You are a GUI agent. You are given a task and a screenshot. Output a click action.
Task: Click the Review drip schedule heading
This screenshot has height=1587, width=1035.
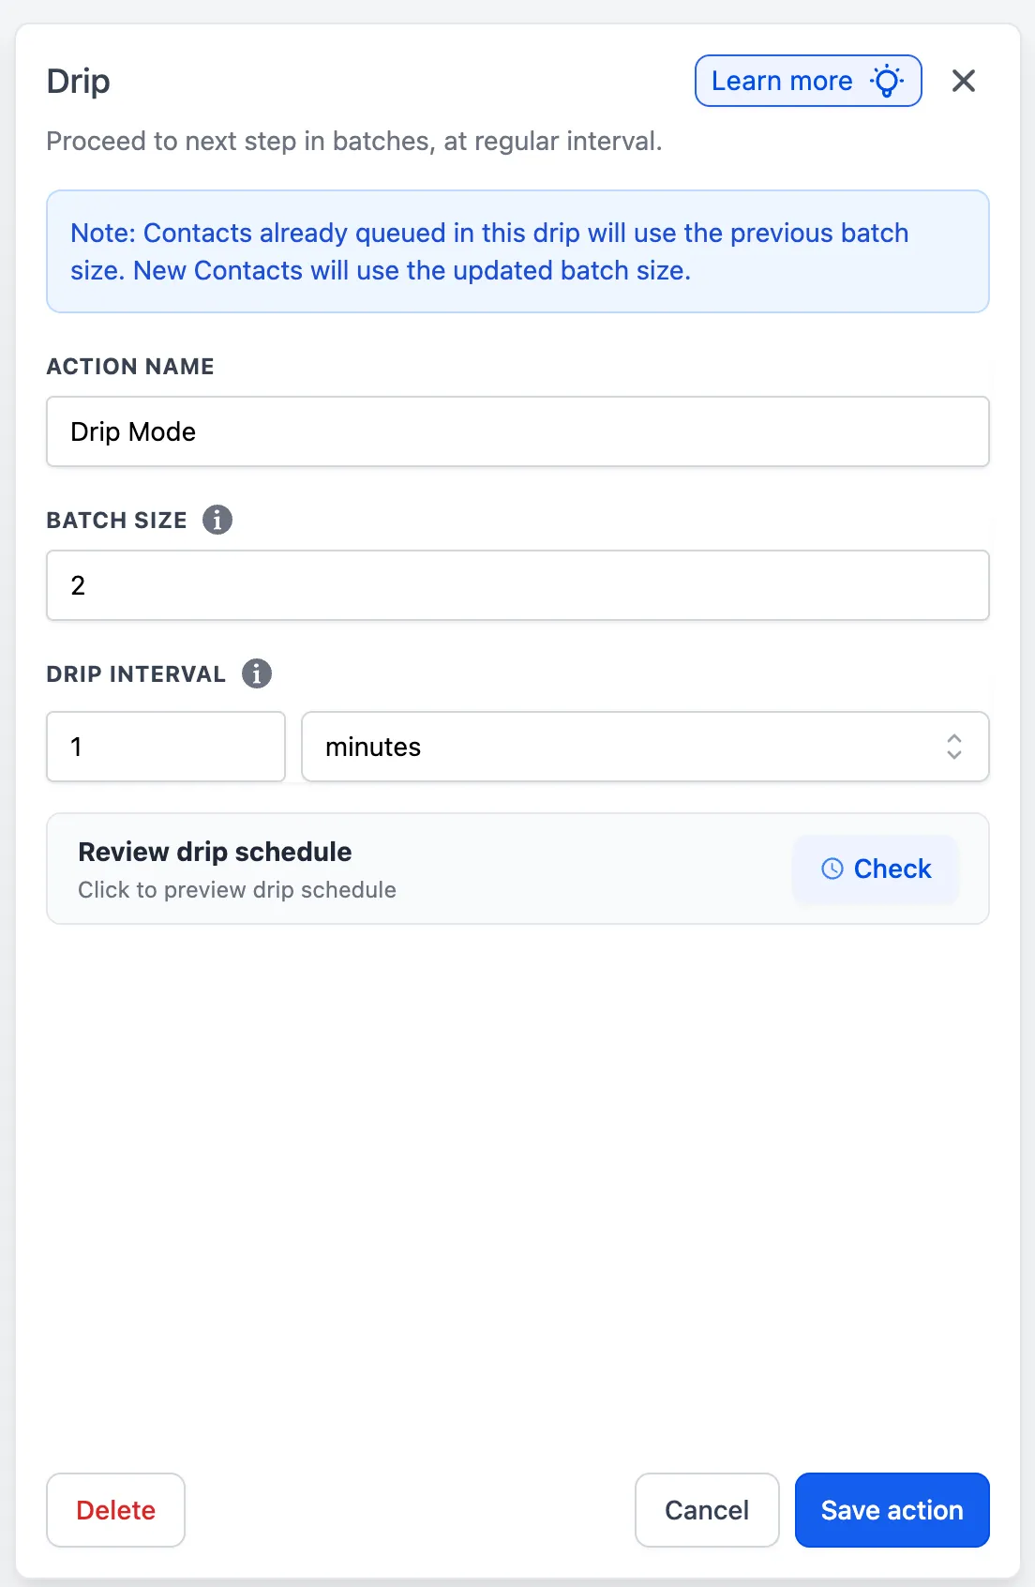click(215, 852)
